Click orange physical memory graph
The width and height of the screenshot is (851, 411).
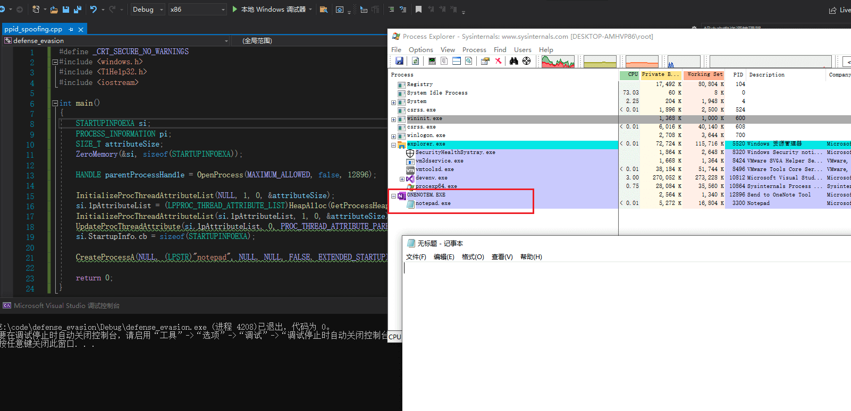[642, 62]
